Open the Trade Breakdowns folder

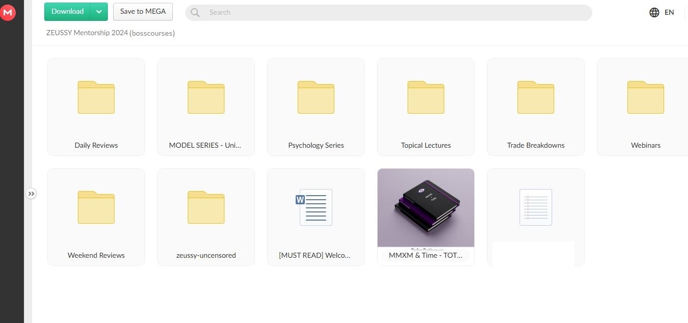pyautogui.click(x=536, y=106)
